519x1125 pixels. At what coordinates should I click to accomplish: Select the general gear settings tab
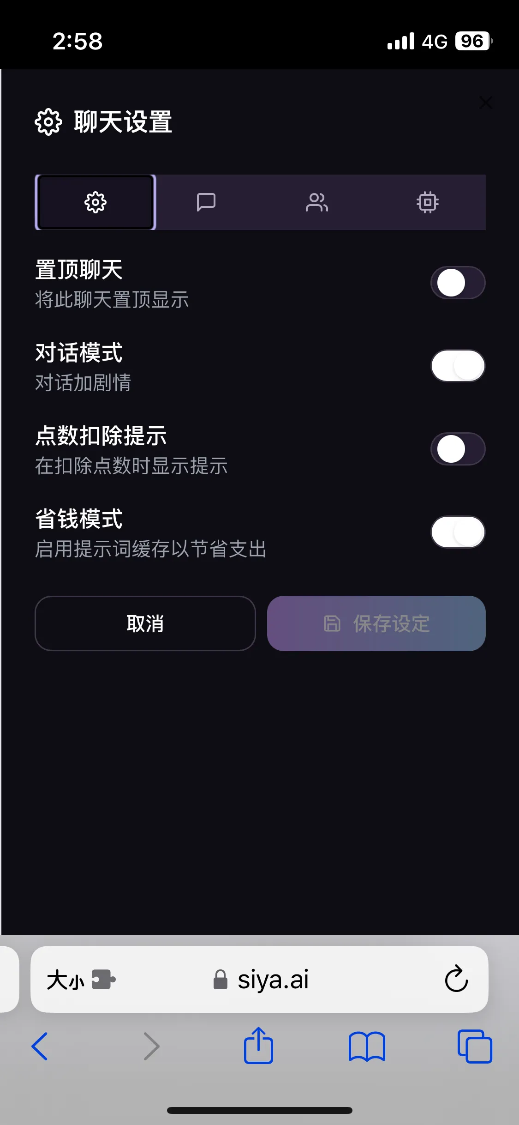click(x=95, y=202)
